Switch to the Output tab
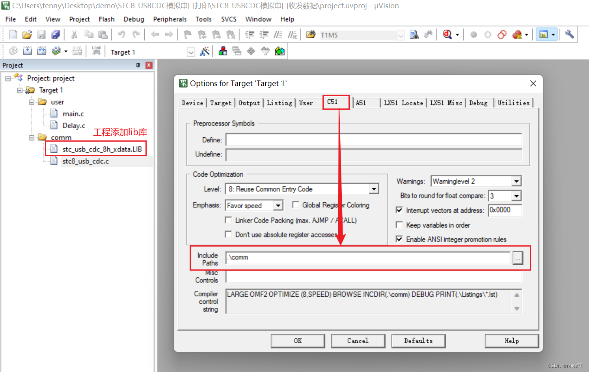The image size is (589, 372). (249, 103)
